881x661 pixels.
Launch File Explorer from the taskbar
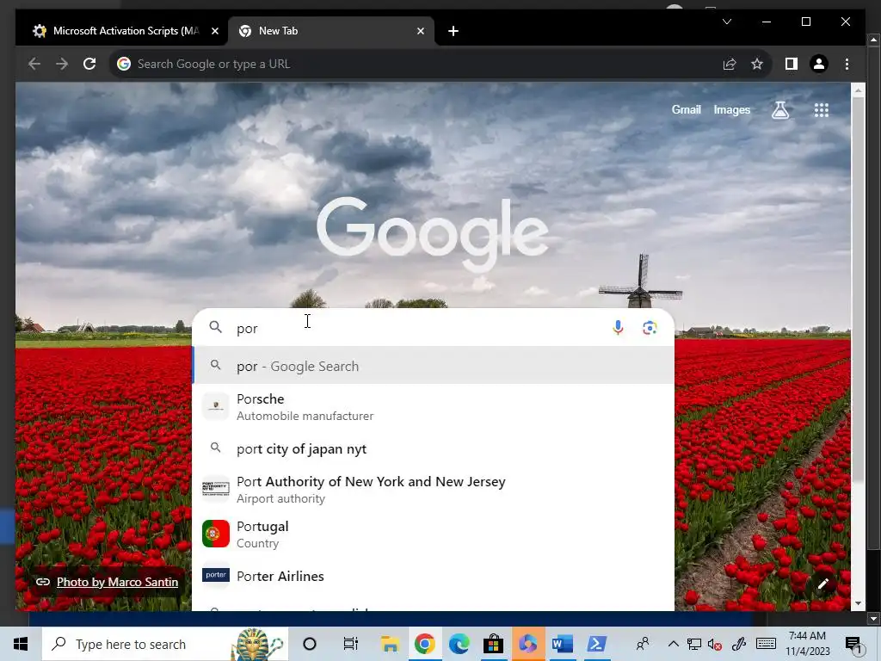click(390, 644)
